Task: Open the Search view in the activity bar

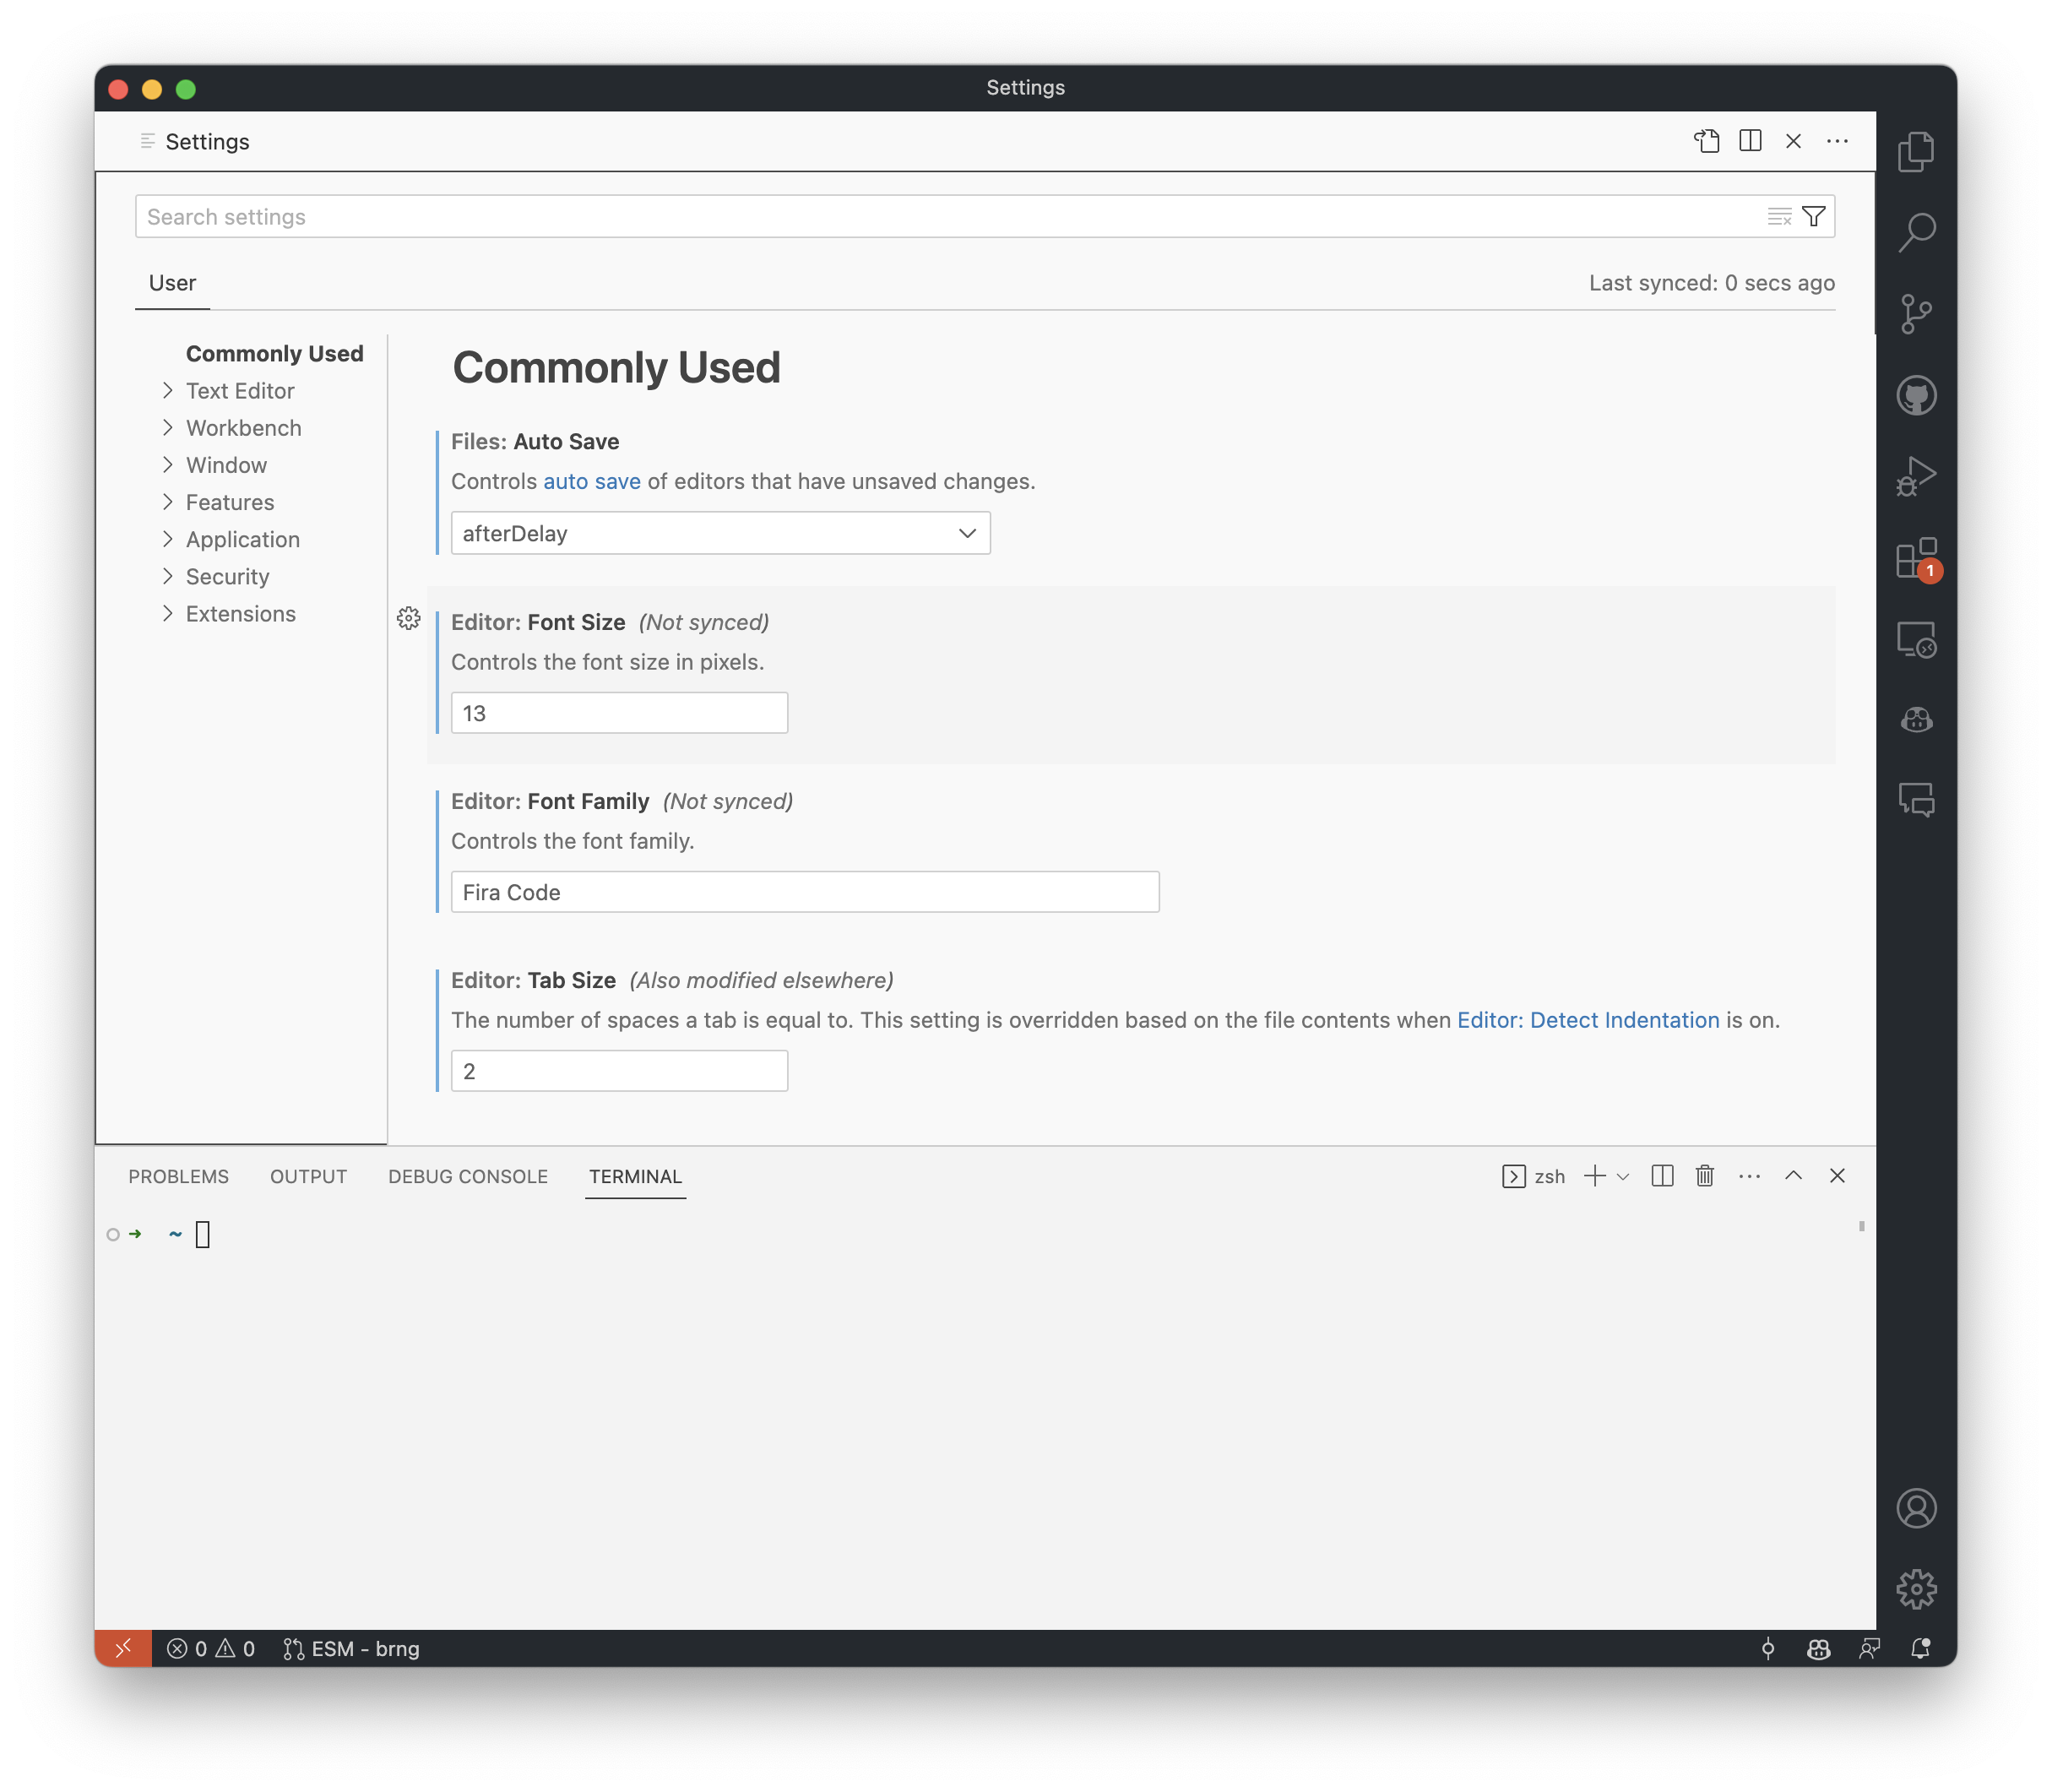Action: coord(1917,231)
